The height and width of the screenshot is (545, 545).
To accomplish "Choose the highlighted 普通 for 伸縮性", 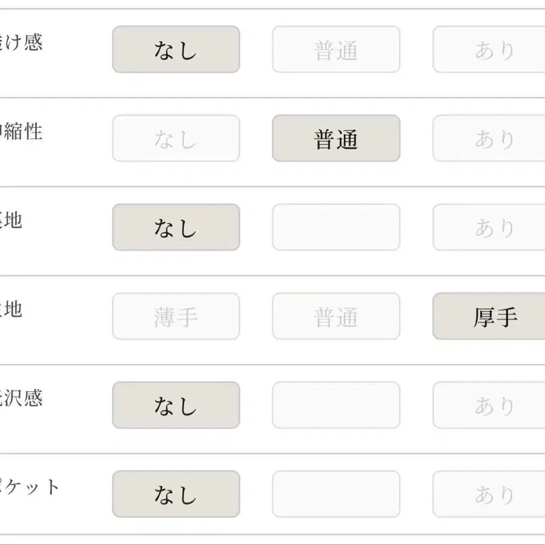I will tap(336, 139).
